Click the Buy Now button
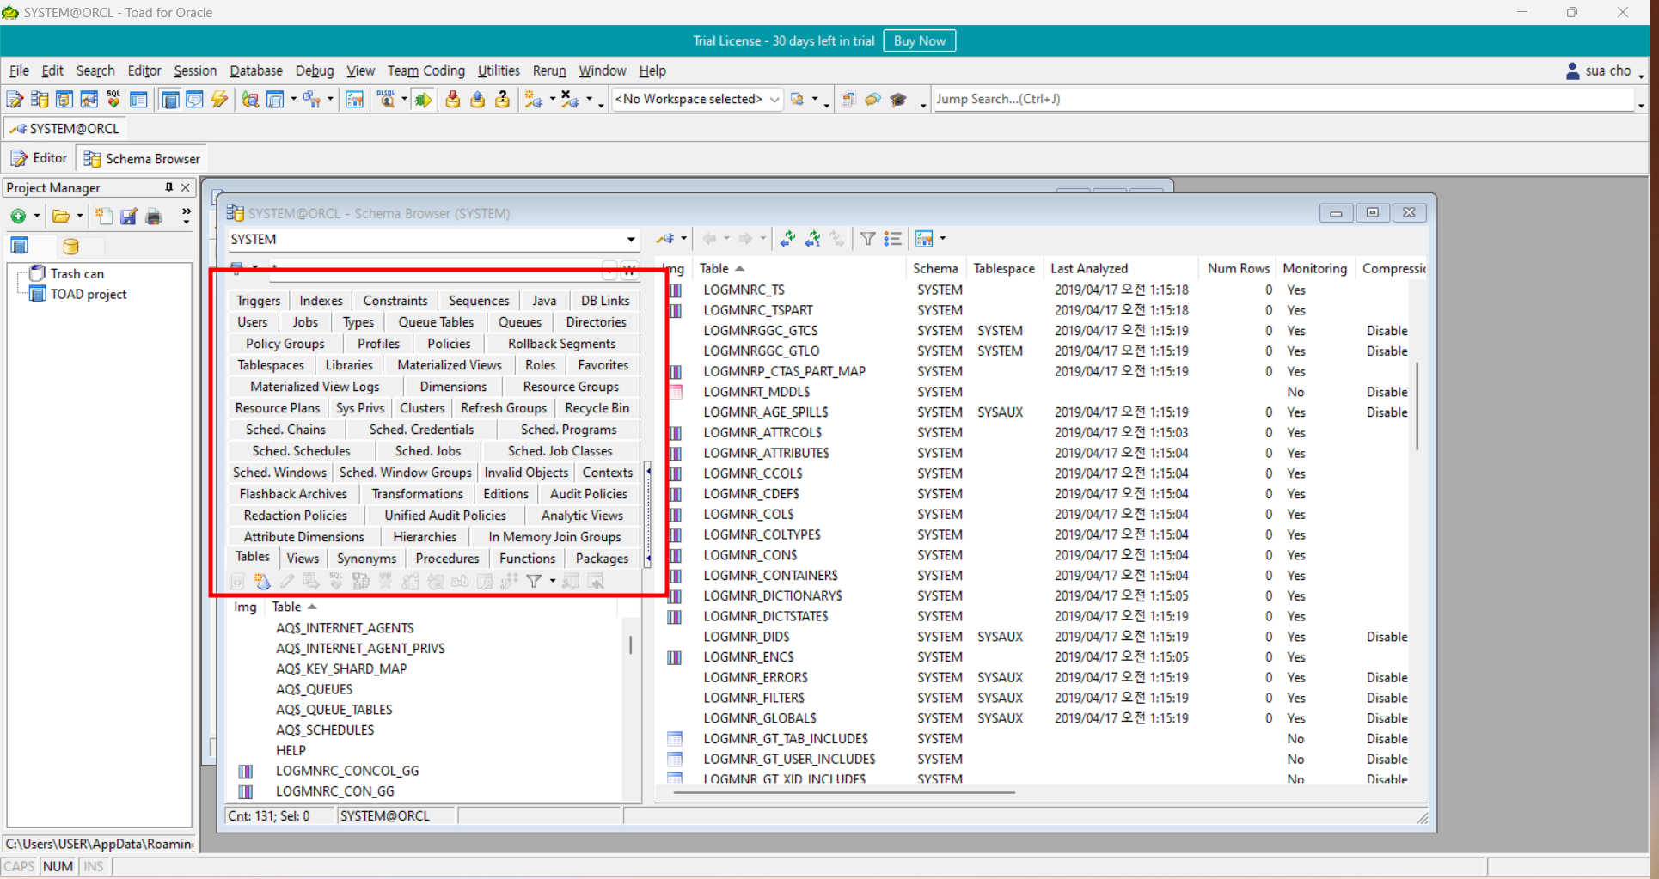Screen dimensions: 1659x879 [x=919, y=41]
